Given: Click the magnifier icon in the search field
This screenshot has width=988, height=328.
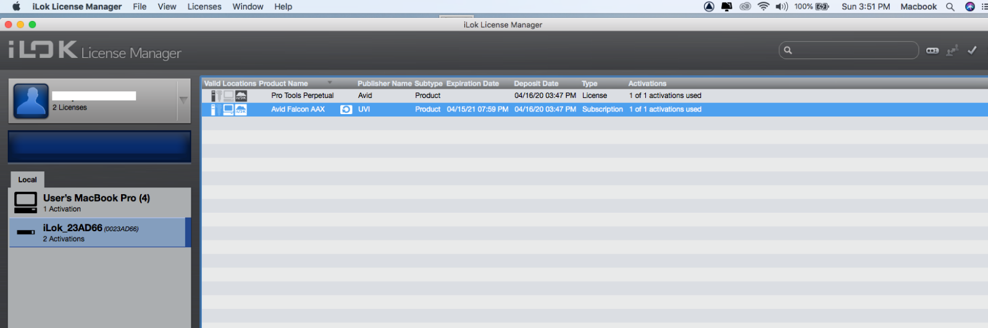Looking at the screenshot, I should click(x=788, y=51).
